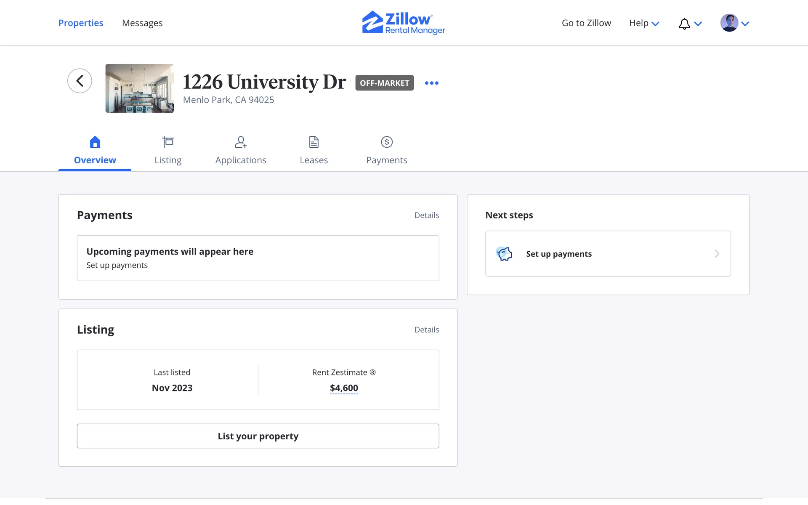
Task: Open Details link in Payments card
Action: click(x=426, y=215)
